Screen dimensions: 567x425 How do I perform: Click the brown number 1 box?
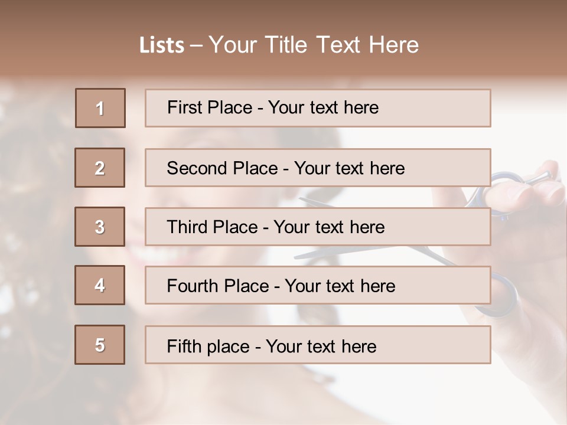pyautogui.click(x=100, y=108)
